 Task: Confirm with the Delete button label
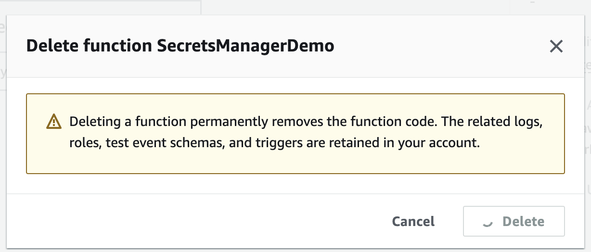[523, 222]
